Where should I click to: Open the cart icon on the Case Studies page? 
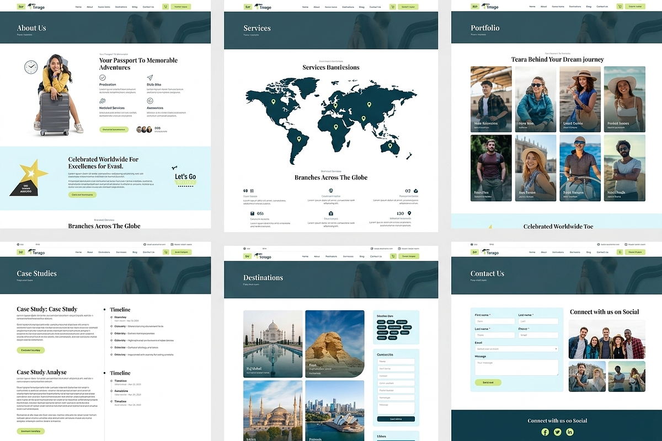pyautogui.click(x=165, y=252)
